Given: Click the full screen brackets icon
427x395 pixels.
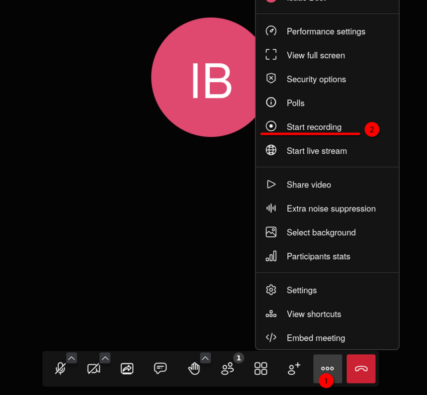Looking at the screenshot, I should pos(271,55).
